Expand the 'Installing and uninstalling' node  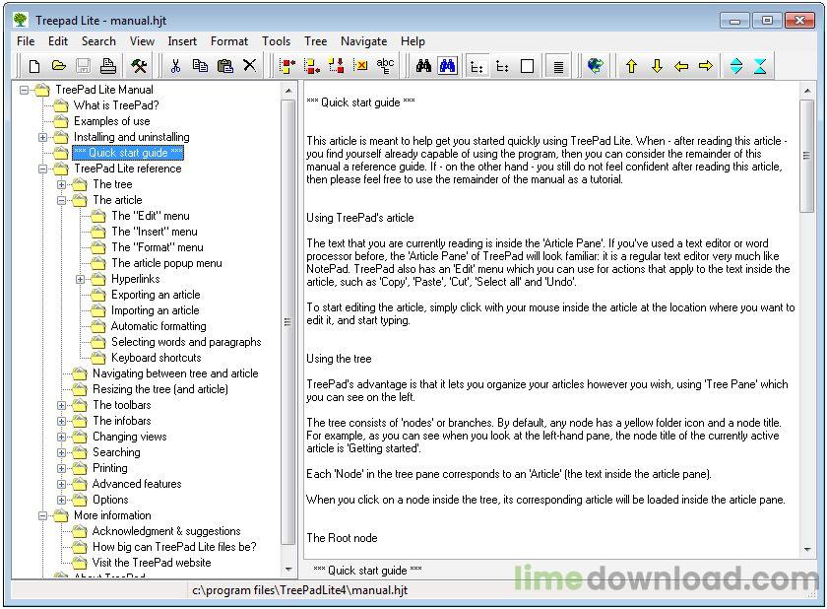click(x=43, y=137)
